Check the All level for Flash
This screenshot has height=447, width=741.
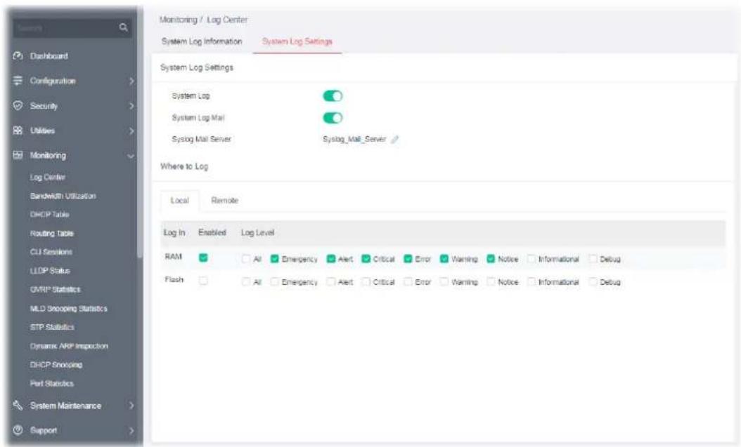coord(246,282)
